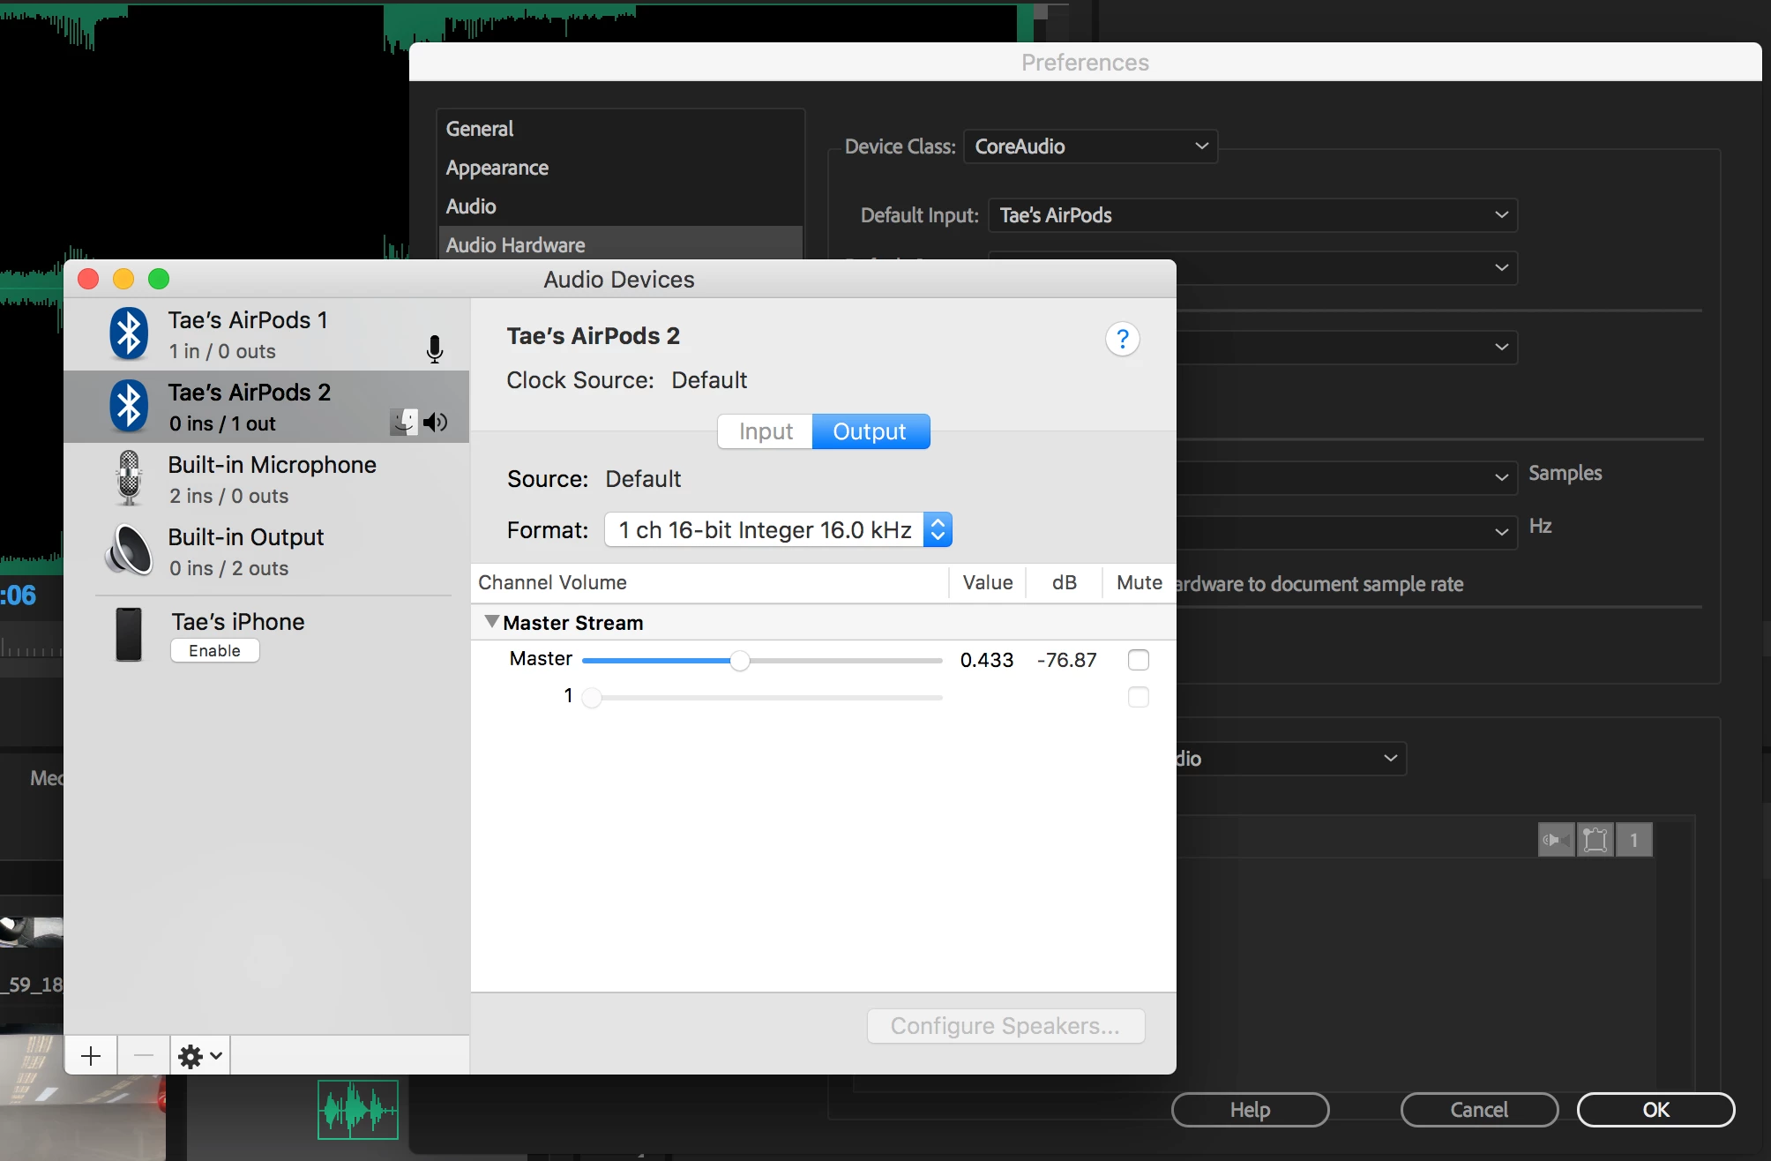
Task: Click the Tae's iPhone device icon
Action: (129, 634)
